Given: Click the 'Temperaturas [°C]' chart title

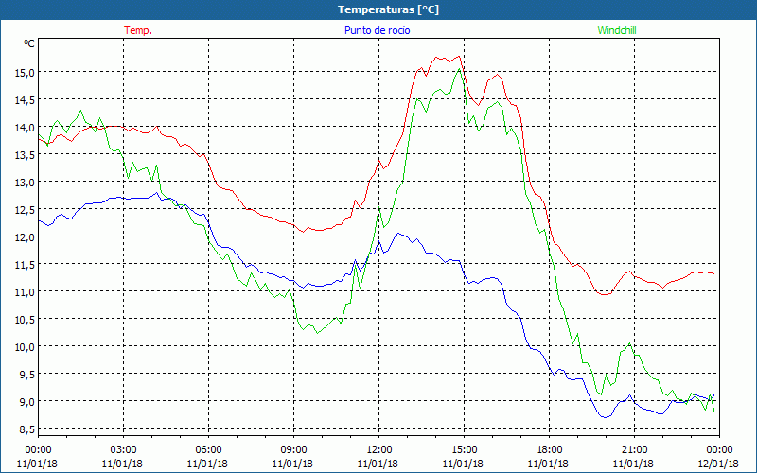Looking at the screenshot, I should [388, 9].
